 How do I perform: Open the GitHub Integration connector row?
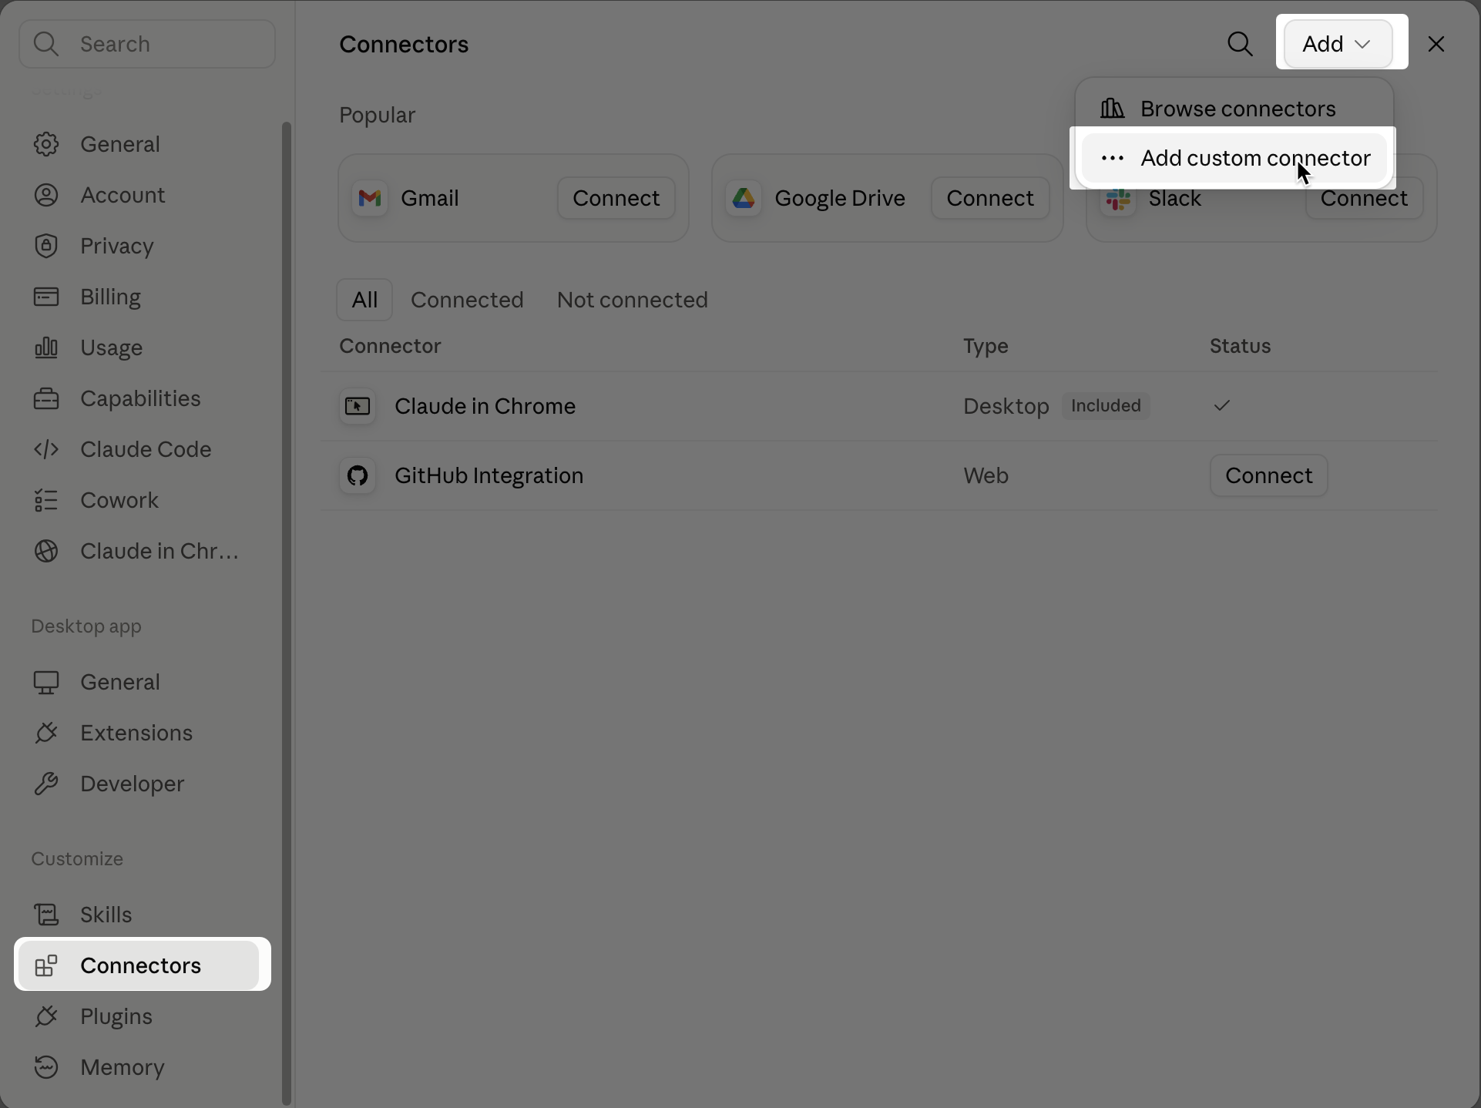[878, 475]
